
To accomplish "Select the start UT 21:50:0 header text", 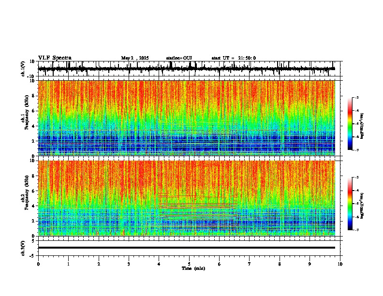I will click(x=234, y=58).
